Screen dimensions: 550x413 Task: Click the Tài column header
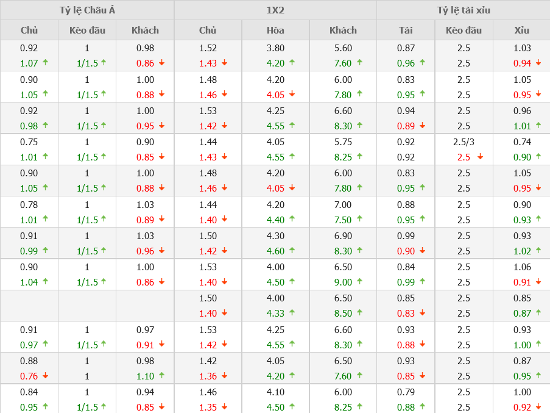(406, 30)
